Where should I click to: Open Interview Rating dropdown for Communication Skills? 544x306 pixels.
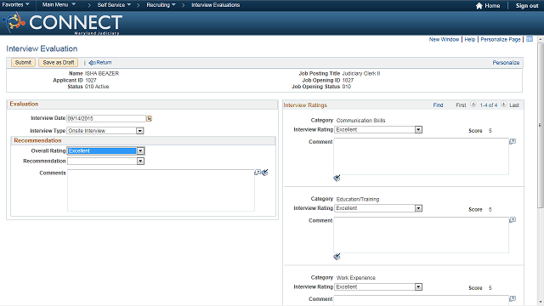click(x=418, y=130)
